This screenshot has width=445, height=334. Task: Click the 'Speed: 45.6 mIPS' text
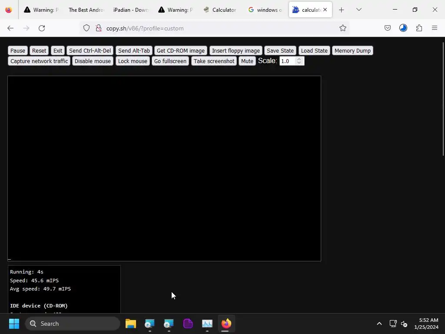pyautogui.click(x=34, y=281)
